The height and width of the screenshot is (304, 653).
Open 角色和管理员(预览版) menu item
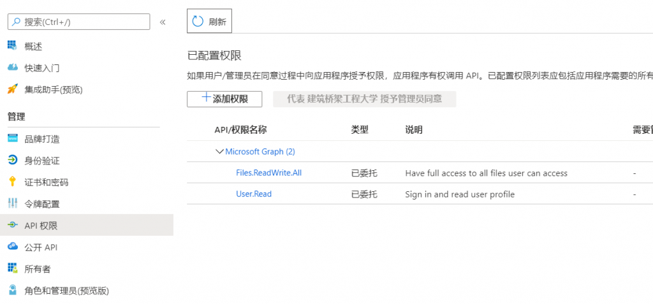(x=66, y=291)
